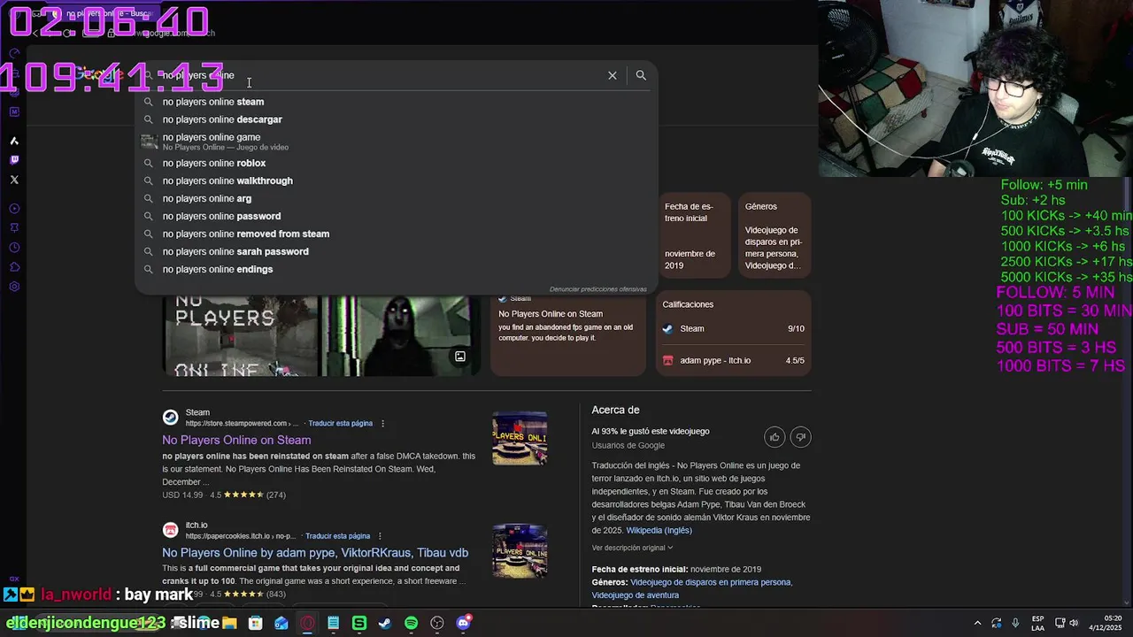The height and width of the screenshot is (637, 1133).
Task: Click the Opera GX icon on the taskbar
Action: (x=307, y=623)
